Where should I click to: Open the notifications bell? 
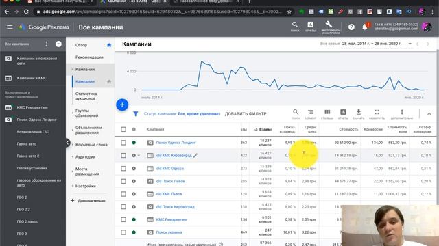[365, 27]
